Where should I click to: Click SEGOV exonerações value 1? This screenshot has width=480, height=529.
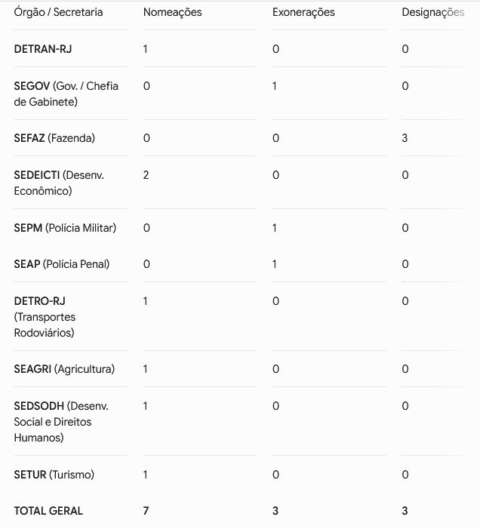275,86
